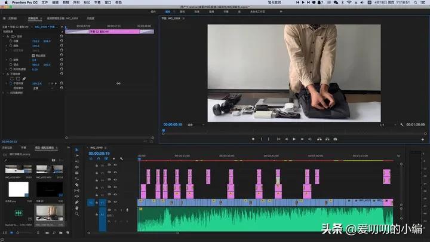Click the Project panel search field
This screenshot has width=430, height=242.
27,160
